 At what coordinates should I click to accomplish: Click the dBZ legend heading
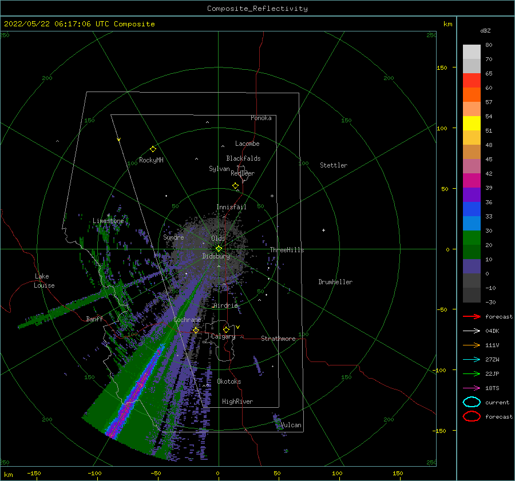click(485, 30)
